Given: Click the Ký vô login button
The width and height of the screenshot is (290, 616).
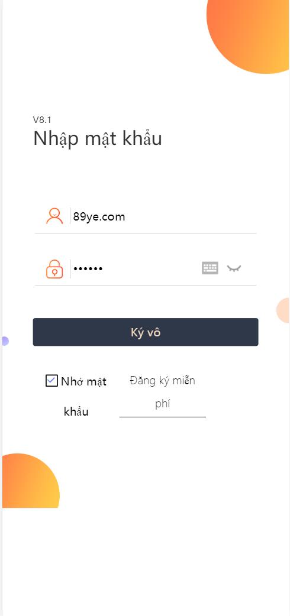Looking at the screenshot, I should click(x=146, y=332).
